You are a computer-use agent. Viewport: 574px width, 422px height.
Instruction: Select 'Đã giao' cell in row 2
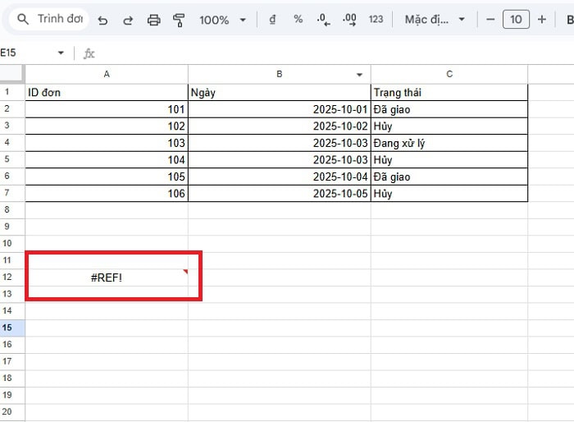coord(449,109)
